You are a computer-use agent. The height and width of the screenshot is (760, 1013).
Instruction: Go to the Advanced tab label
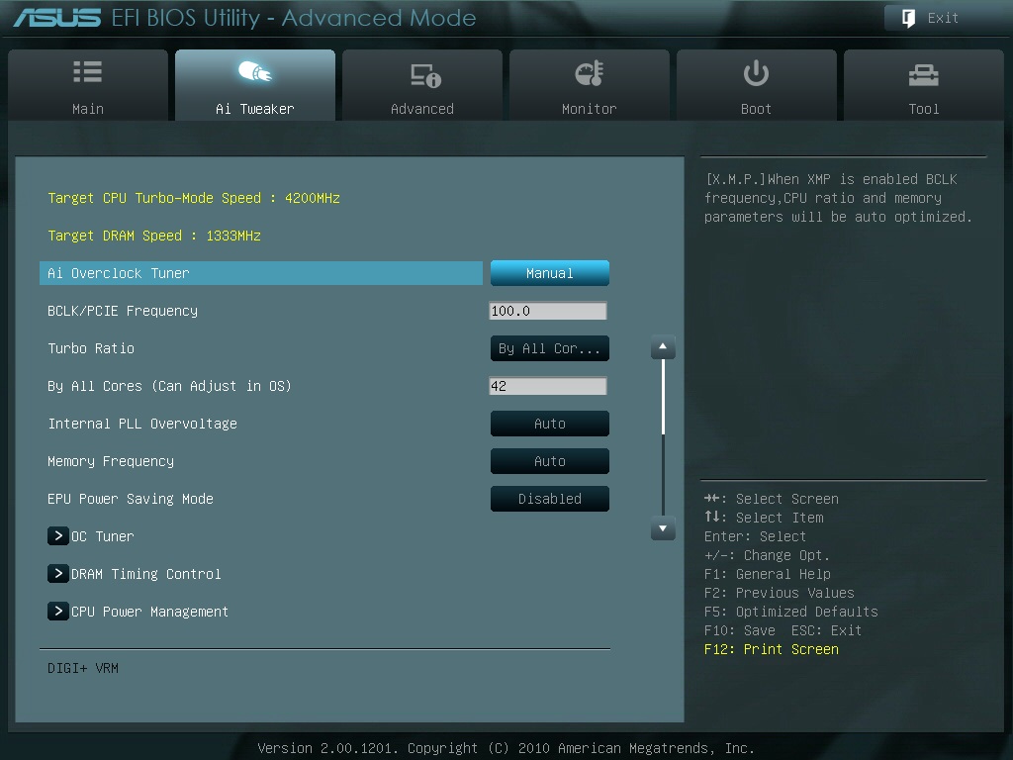click(421, 109)
